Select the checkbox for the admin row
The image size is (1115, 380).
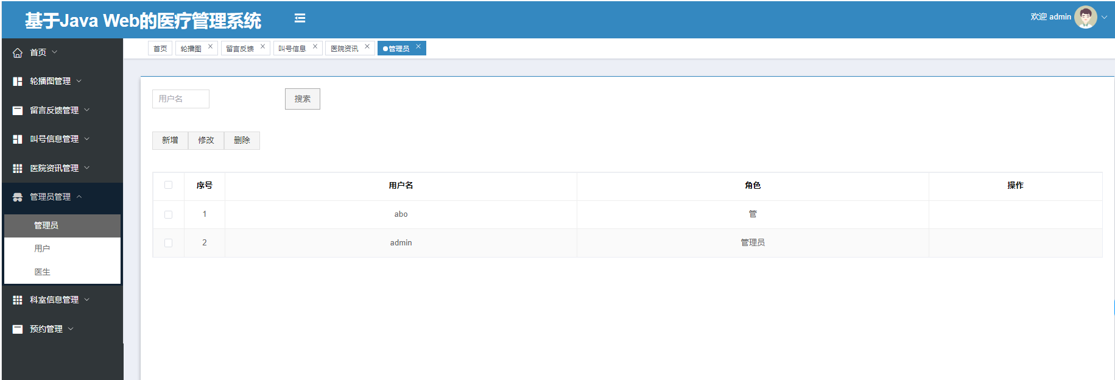(x=169, y=243)
